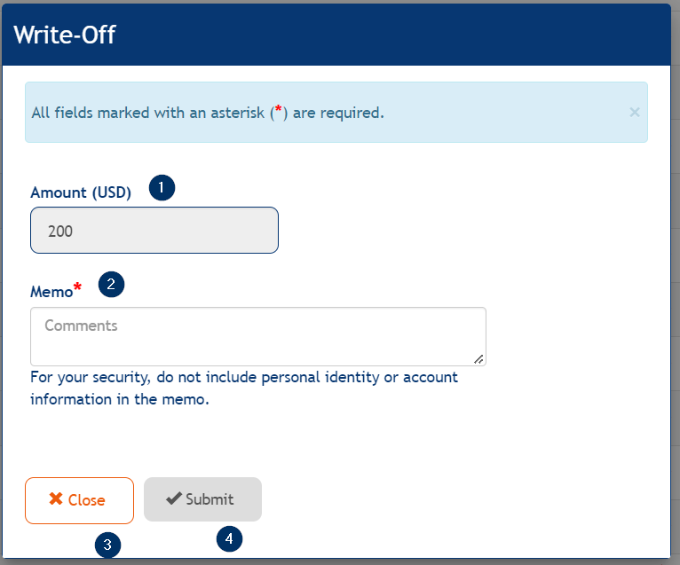The image size is (680, 565).
Task: Click the red asterisk beside Memo
Action: pyautogui.click(x=77, y=287)
